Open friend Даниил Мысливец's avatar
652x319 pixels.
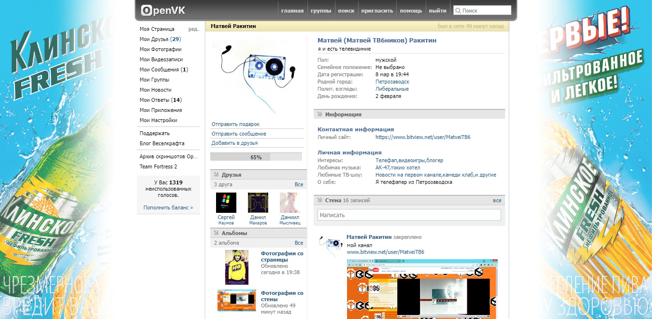point(290,203)
